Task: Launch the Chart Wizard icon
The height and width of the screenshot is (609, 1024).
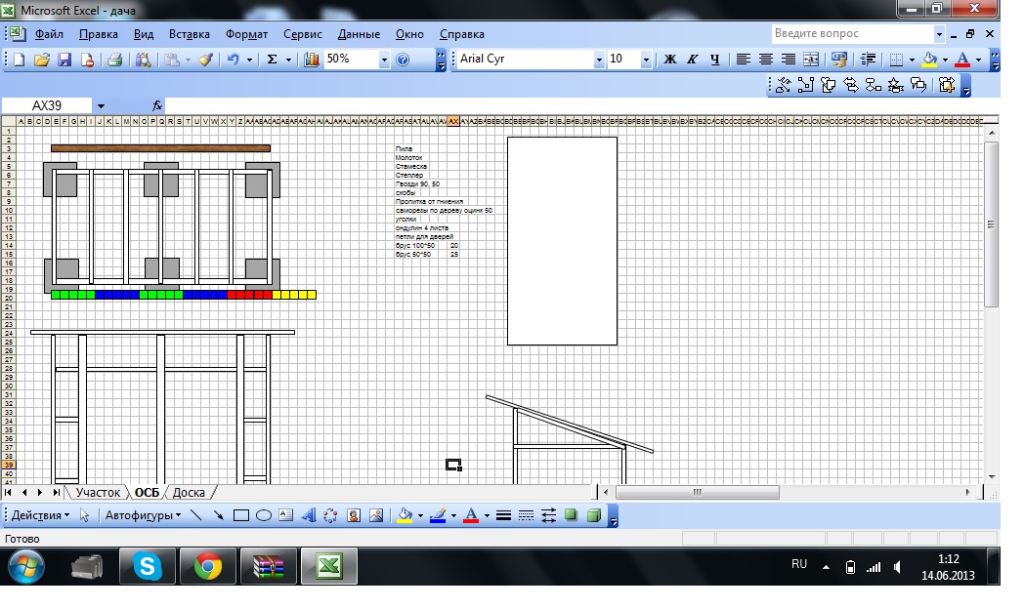Action: click(x=312, y=60)
